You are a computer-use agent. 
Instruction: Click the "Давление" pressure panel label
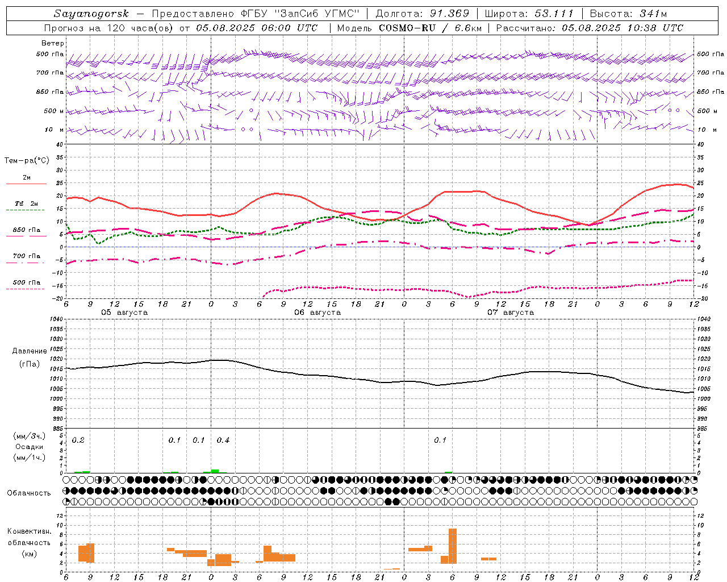coord(30,351)
